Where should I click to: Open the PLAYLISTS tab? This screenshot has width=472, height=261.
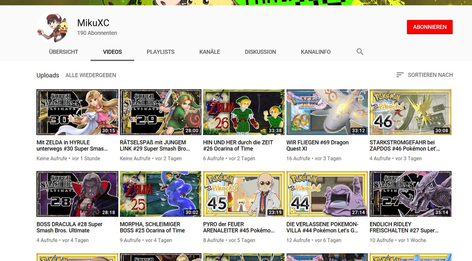(x=160, y=51)
